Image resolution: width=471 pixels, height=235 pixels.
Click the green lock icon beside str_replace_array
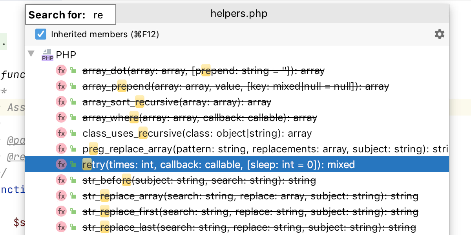pyautogui.click(x=73, y=196)
